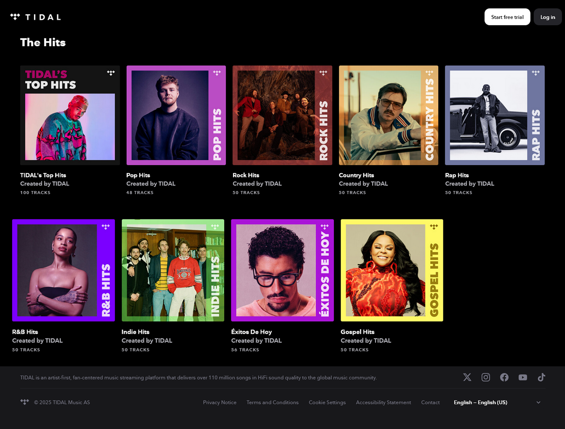The height and width of the screenshot is (429, 565).
Task: Open the Privacy Notice link
Action: [220, 402]
